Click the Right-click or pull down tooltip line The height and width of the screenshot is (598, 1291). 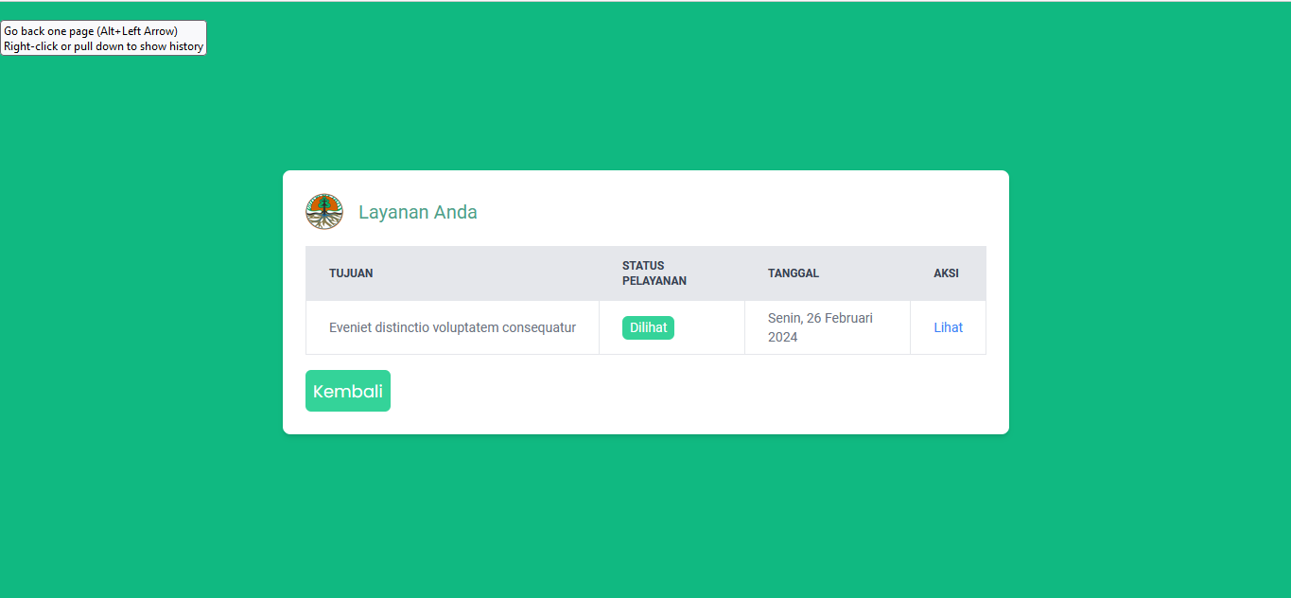pyautogui.click(x=103, y=46)
